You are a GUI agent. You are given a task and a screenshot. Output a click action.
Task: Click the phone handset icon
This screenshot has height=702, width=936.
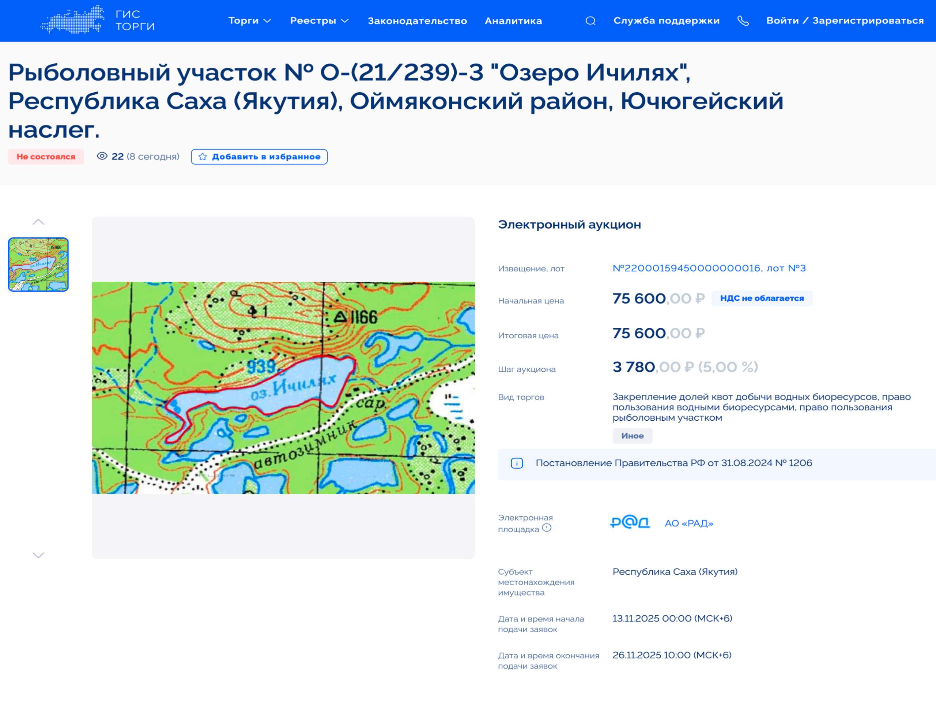coord(743,21)
